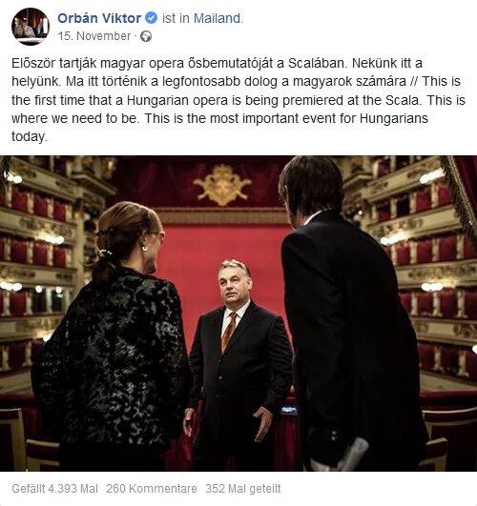Image resolution: width=477 pixels, height=506 pixels.
Task: Open Orbán Viktor's profile picture thumbnail
Action: [31, 27]
